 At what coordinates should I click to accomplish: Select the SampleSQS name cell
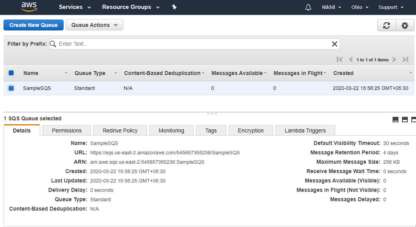[37, 88]
